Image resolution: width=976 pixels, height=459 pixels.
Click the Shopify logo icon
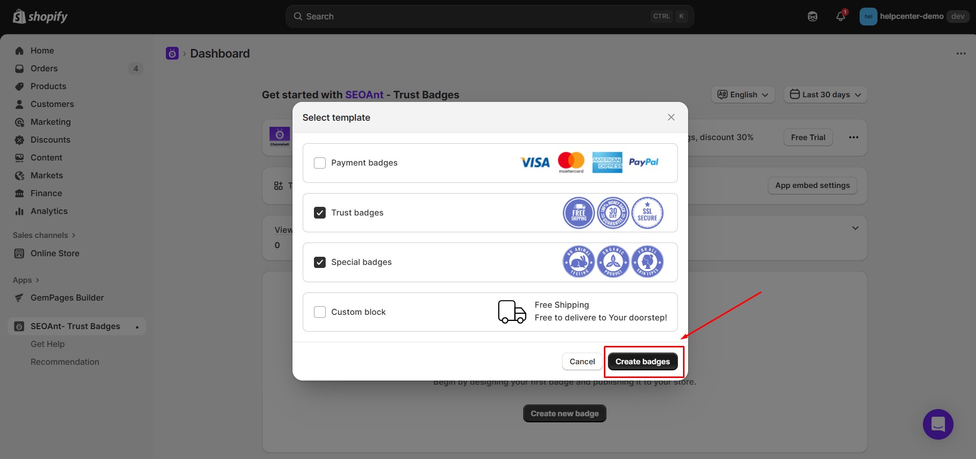[x=19, y=16]
